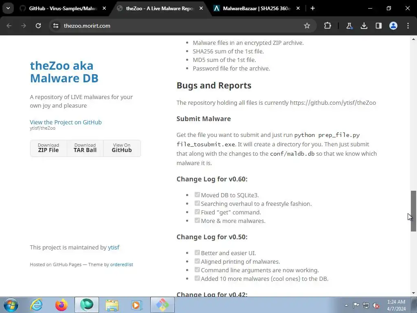This screenshot has height=313, width=417.
Task: Click the page vertical scrollbar thumb
Action: [414, 211]
